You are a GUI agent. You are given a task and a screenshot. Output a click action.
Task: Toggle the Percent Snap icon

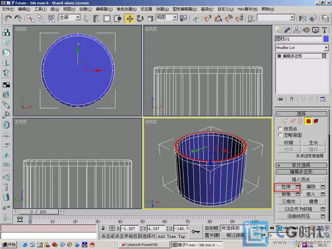[229, 18]
